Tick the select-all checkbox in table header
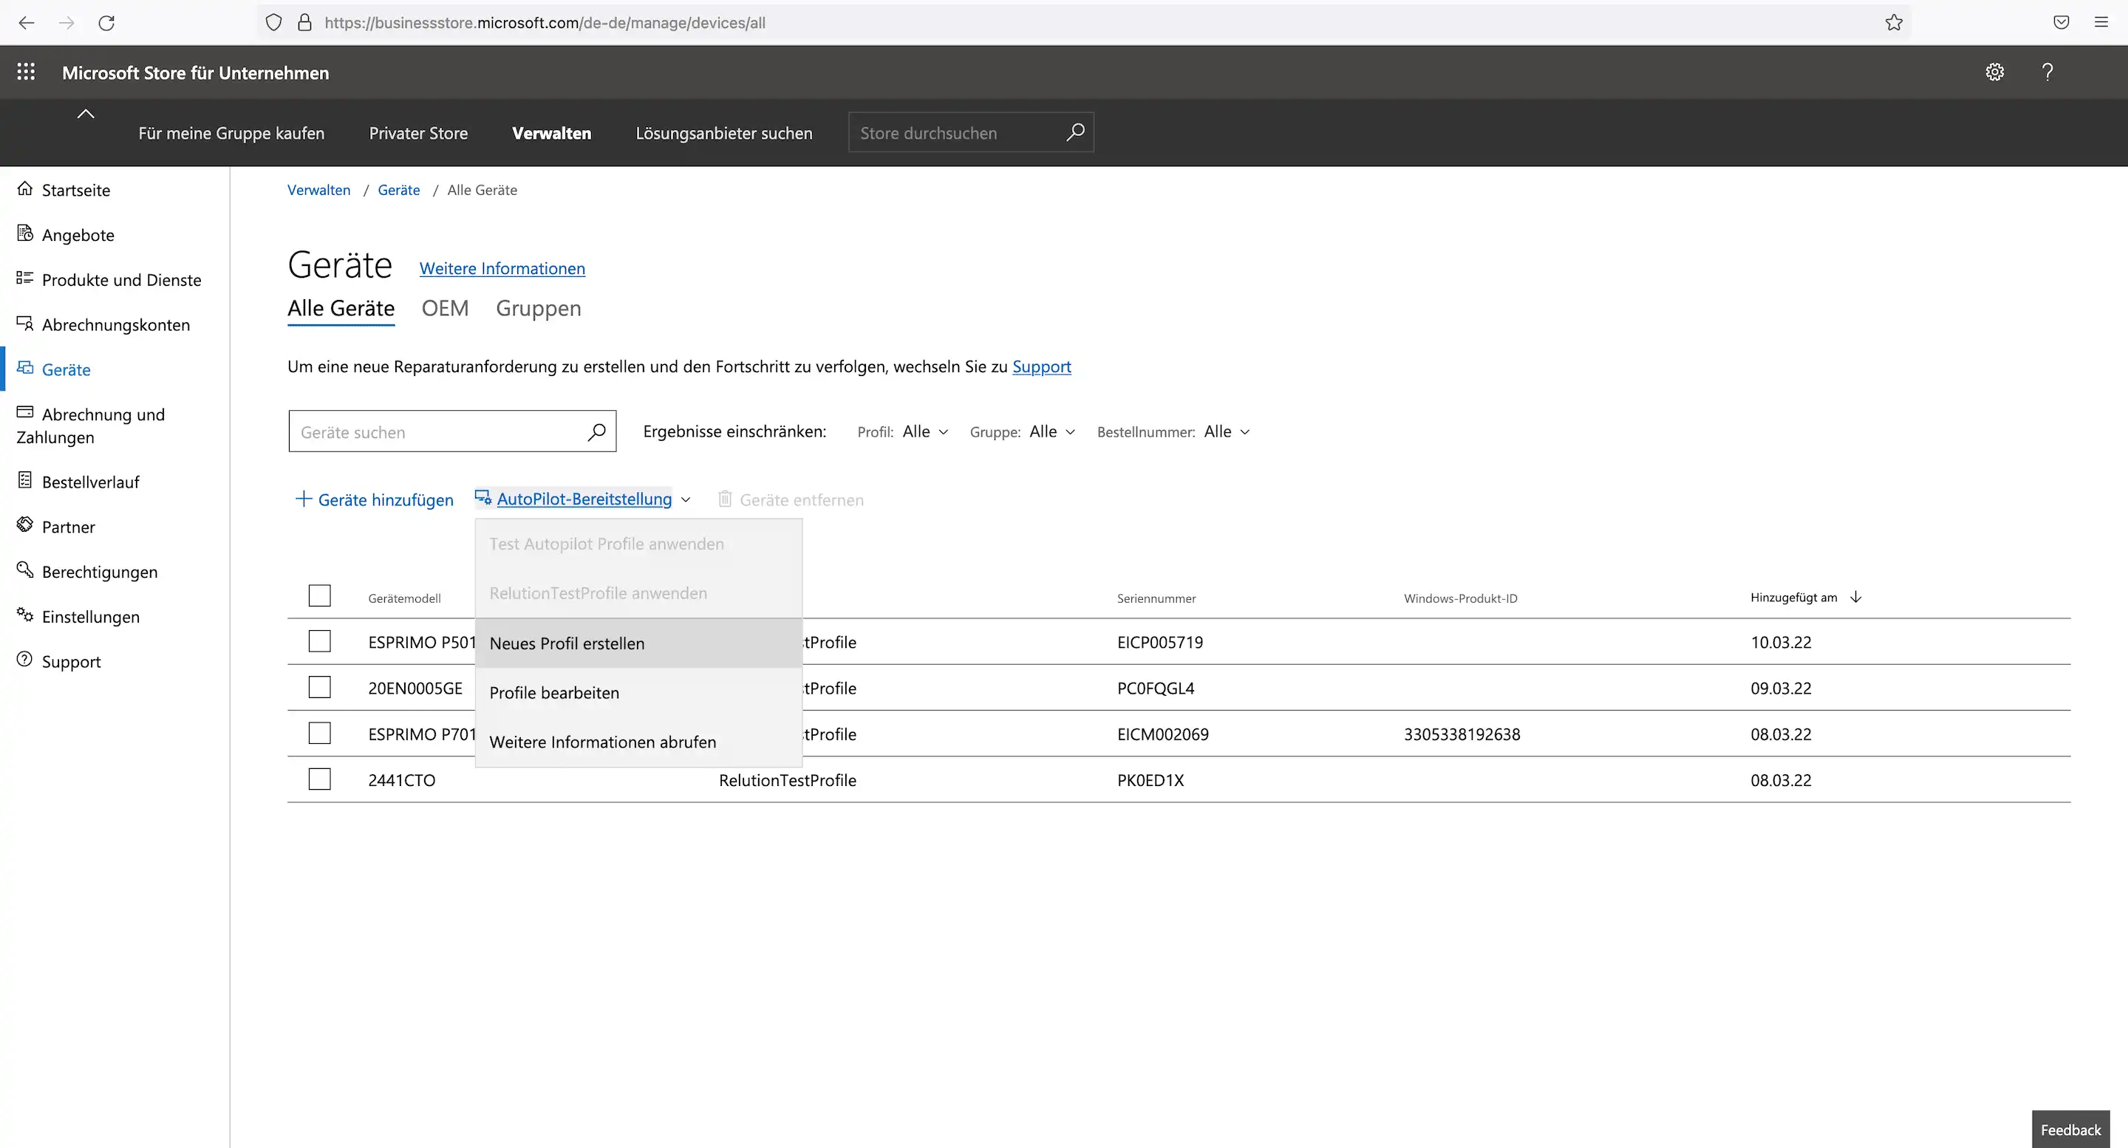This screenshot has width=2128, height=1148. pyautogui.click(x=320, y=595)
